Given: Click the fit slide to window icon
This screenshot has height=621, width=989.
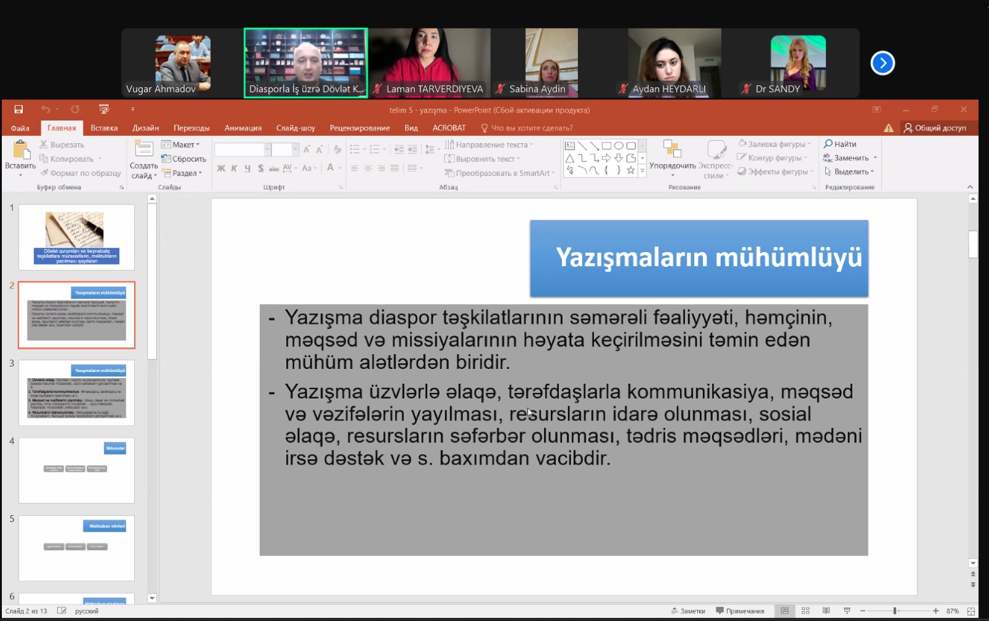Looking at the screenshot, I should (971, 610).
